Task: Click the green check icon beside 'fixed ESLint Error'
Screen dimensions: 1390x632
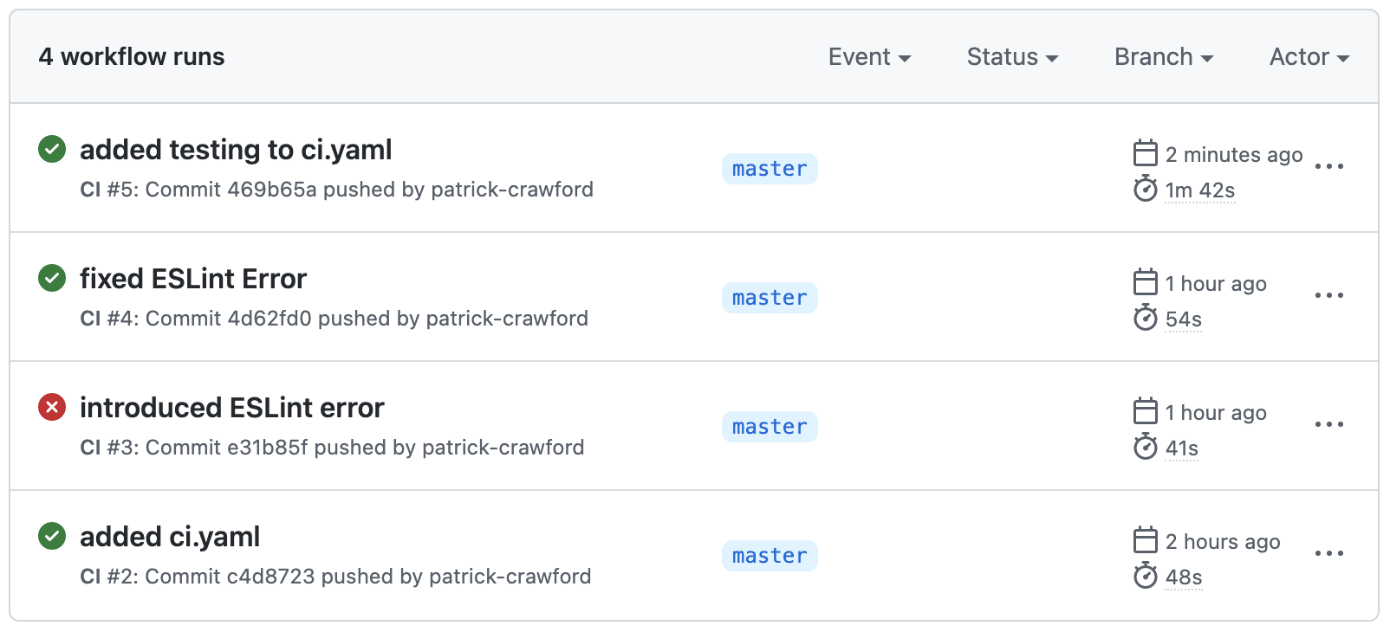Action: (52, 279)
